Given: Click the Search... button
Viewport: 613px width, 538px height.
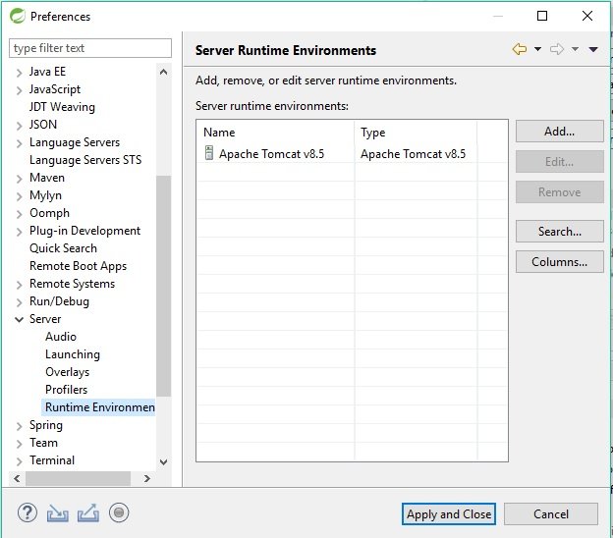Looking at the screenshot, I should 559,232.
